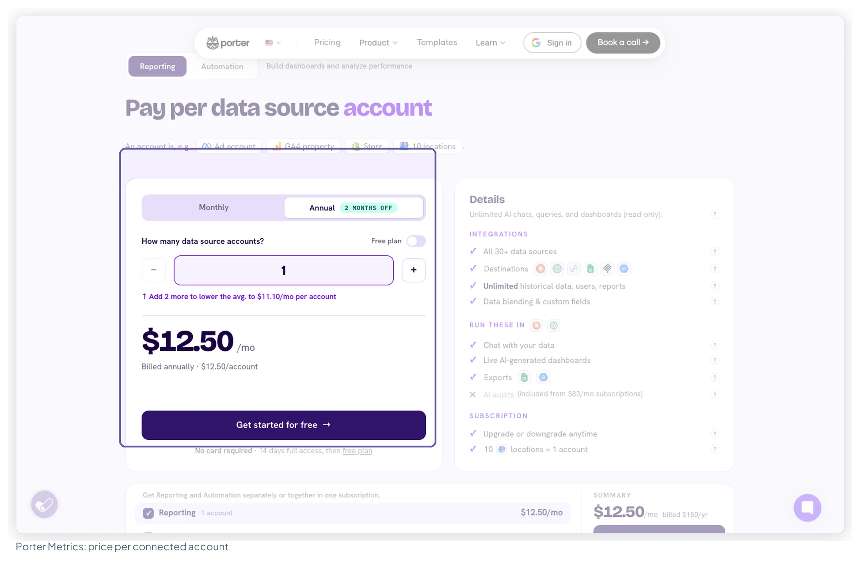Click the Claude icon in the Destinations row
Screen dimensions: 860x562
pyautogui.click(x=540, y=269)
